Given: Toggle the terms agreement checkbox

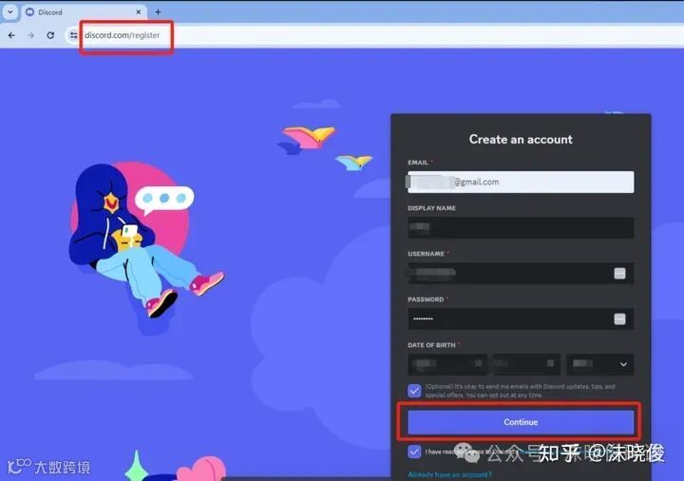Looking at the screenshot, I should click(414, 452).
